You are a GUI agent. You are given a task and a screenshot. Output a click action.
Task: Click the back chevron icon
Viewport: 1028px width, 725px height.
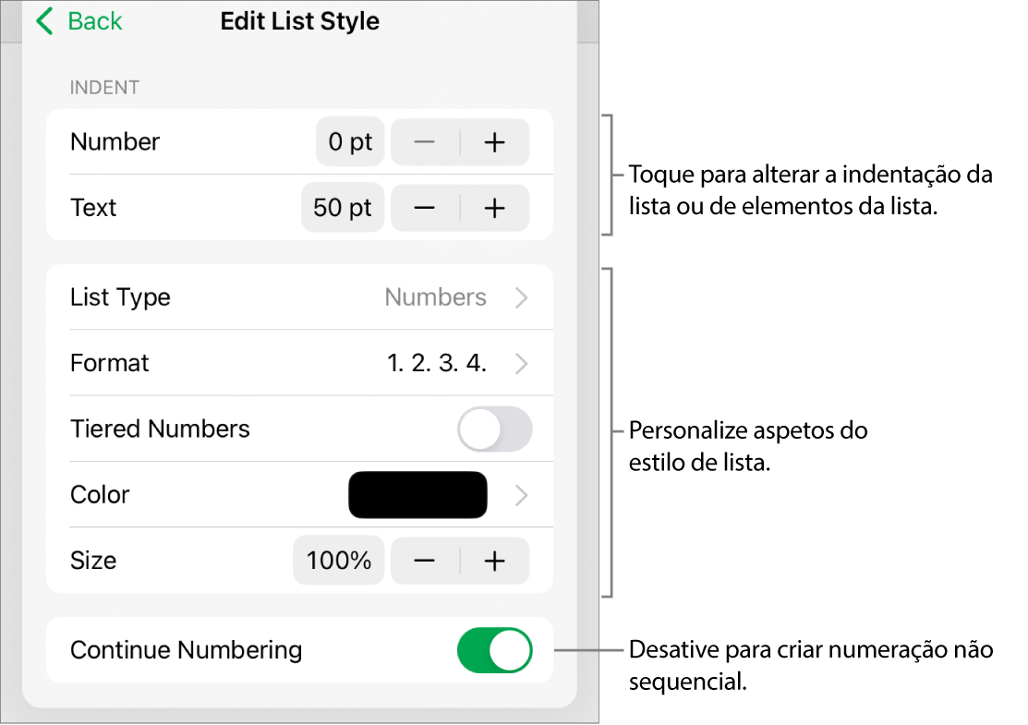pos(42,21)
